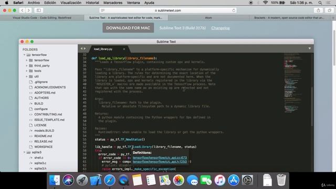Close the load_library.py tab
336x189 pixels.
[x=124, y=49]
